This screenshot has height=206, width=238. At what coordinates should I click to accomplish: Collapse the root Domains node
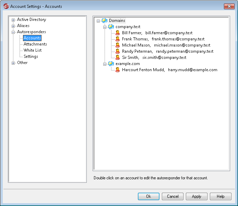[98, 21]
